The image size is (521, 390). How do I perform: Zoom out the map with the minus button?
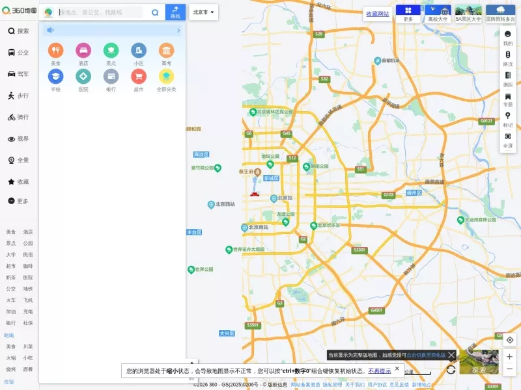tap(510, 369)
